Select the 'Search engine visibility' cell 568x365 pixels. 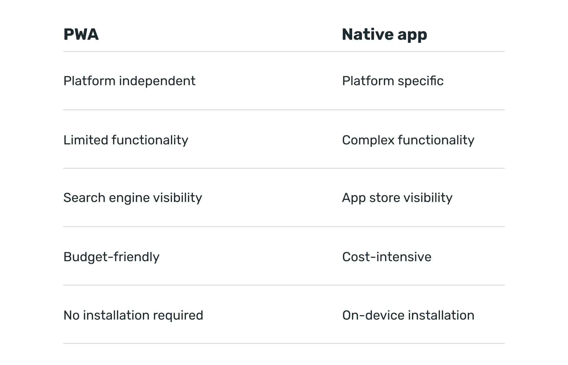click(x=133, y=198)
